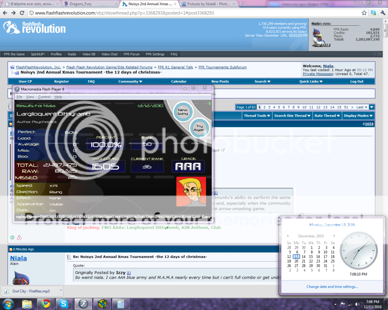This screenshot has height=310, width=388.
Task: Open the Control menu in Flash Player
Action: tap(44, 97)
